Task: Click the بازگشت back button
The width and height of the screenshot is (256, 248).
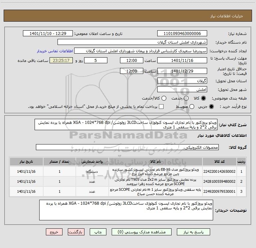Action: click(x=76, y=232)
